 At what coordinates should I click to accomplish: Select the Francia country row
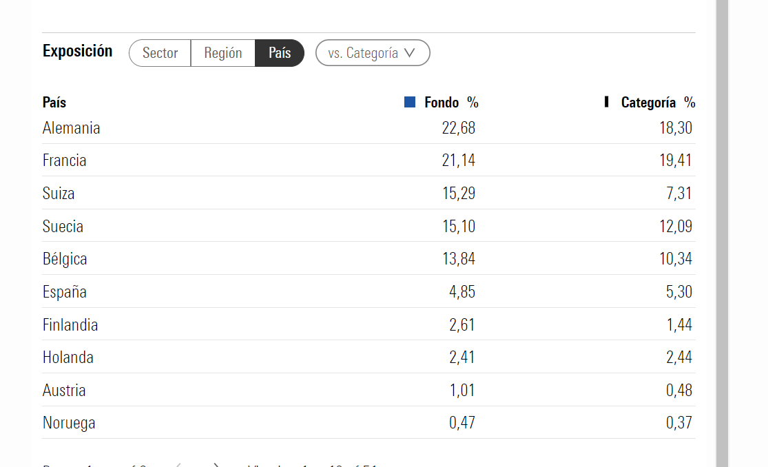click(x=65, y=160)
